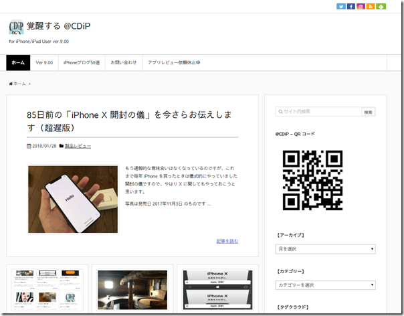The height and width of the screenshot is (316, 404).
Task: Click the 【アーカイブ】 heading
Action: click(x=291, y=235)
